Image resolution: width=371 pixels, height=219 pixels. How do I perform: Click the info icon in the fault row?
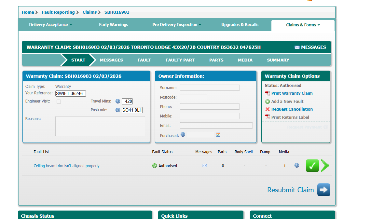coord(297,165)
